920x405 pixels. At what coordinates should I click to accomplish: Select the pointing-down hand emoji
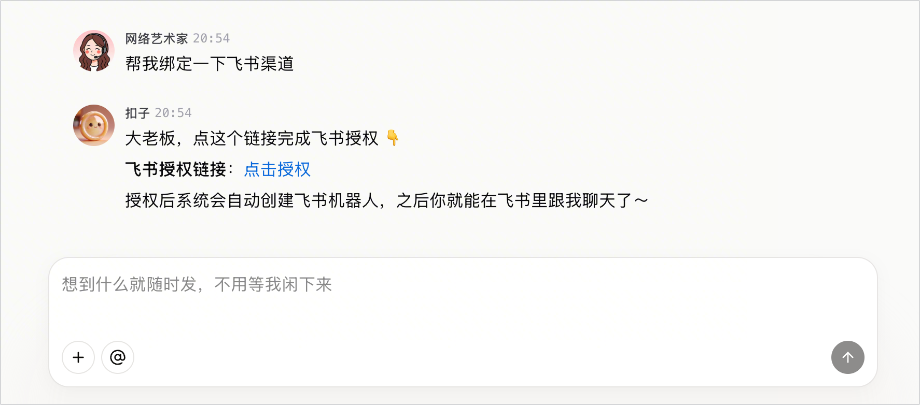[x=393, y=138]
